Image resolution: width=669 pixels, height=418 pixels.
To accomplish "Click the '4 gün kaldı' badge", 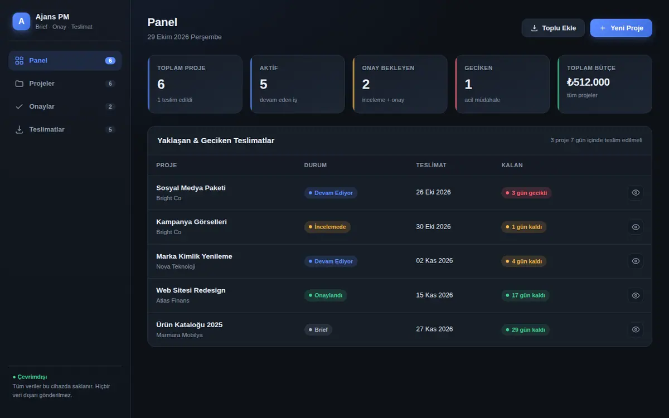I will (524, 261).
